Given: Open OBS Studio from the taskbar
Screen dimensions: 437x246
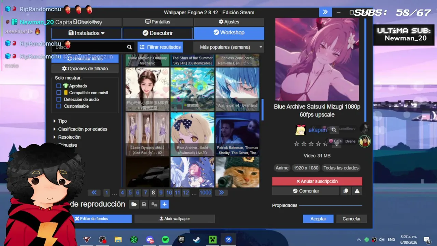Looking at the screenshot, I should [102, 240].
